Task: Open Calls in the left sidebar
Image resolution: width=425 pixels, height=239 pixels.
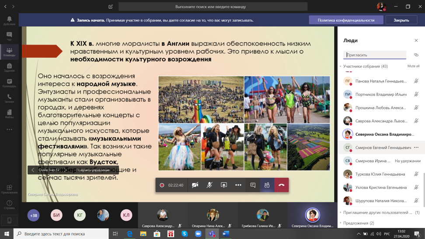Action: pyautogui.click(x=9, y=99)
